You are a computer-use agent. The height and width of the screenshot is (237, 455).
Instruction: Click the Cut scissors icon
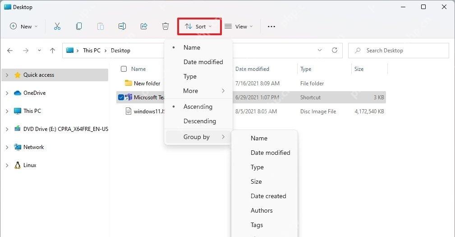pos(57,27)
